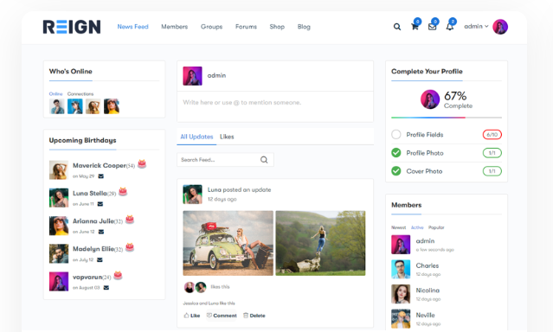Click the 6/10 Profile Fields badge
This screenshot has width=553, height=332.
(x=492, y=135)
